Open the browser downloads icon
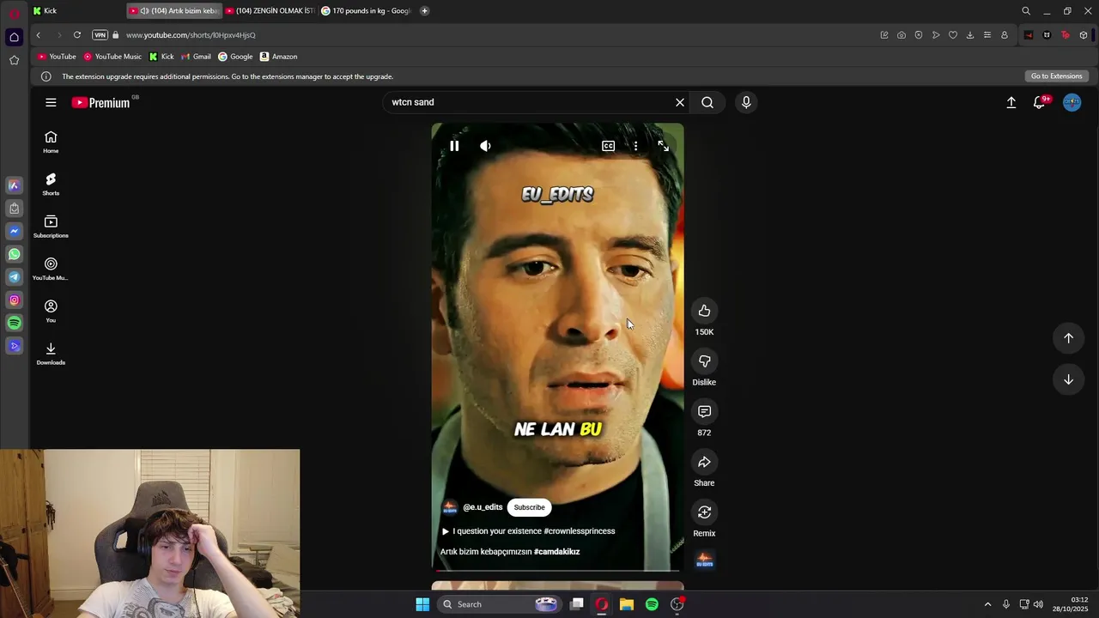The image size is (1099, 618). 969,35
